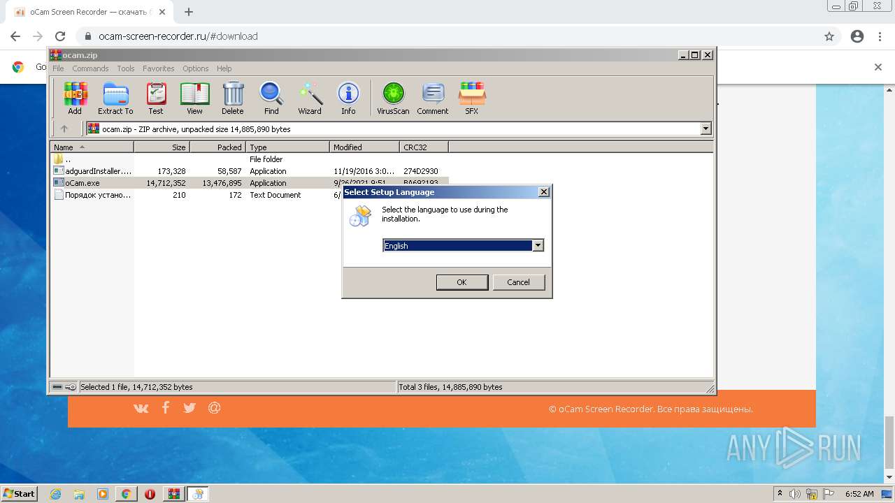Open WinRAR Favorites menu
Screen dimensions: 895x503
[159, 68]
